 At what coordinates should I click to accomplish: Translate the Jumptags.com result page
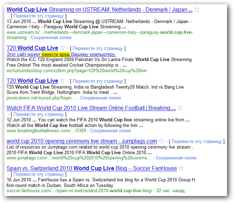tap(197, 141)
